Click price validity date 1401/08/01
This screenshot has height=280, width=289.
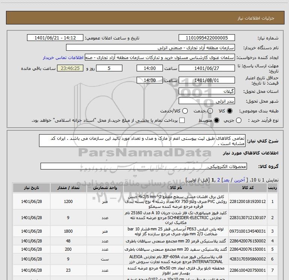206,80
